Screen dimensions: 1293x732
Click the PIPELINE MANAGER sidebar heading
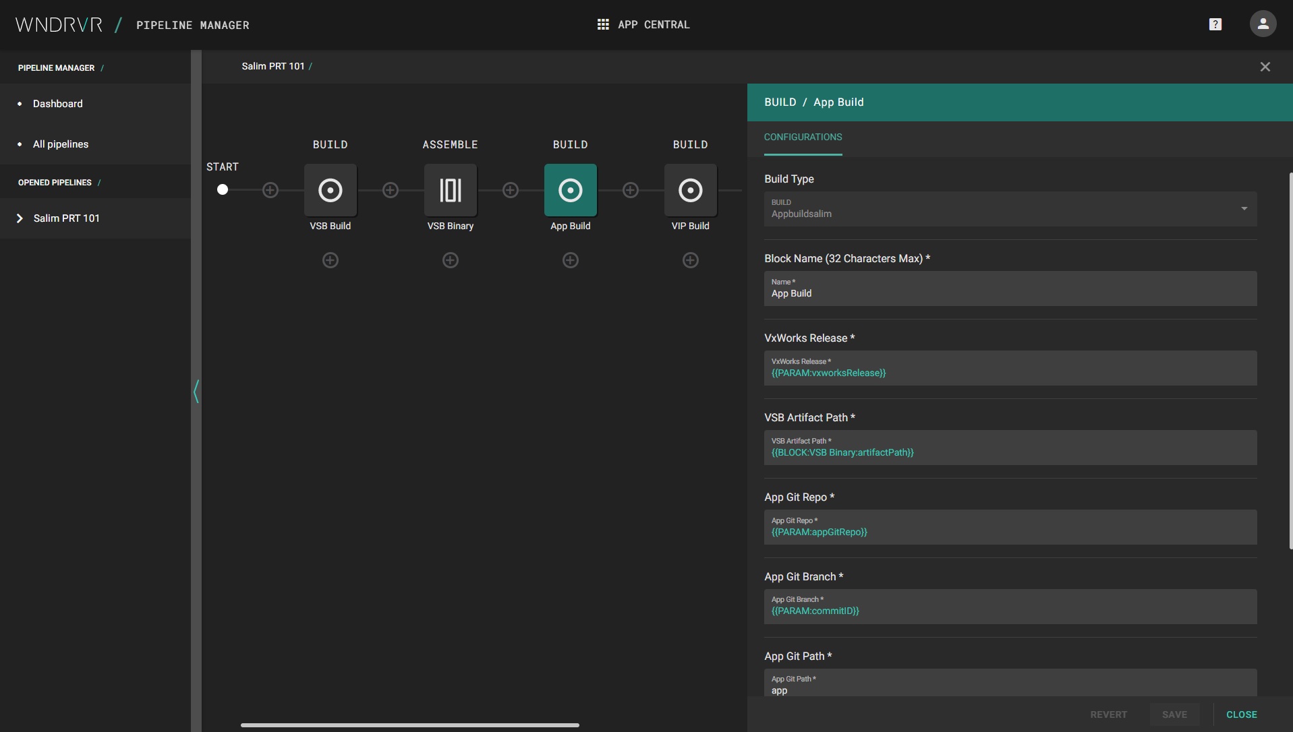[x=57, y=68]
